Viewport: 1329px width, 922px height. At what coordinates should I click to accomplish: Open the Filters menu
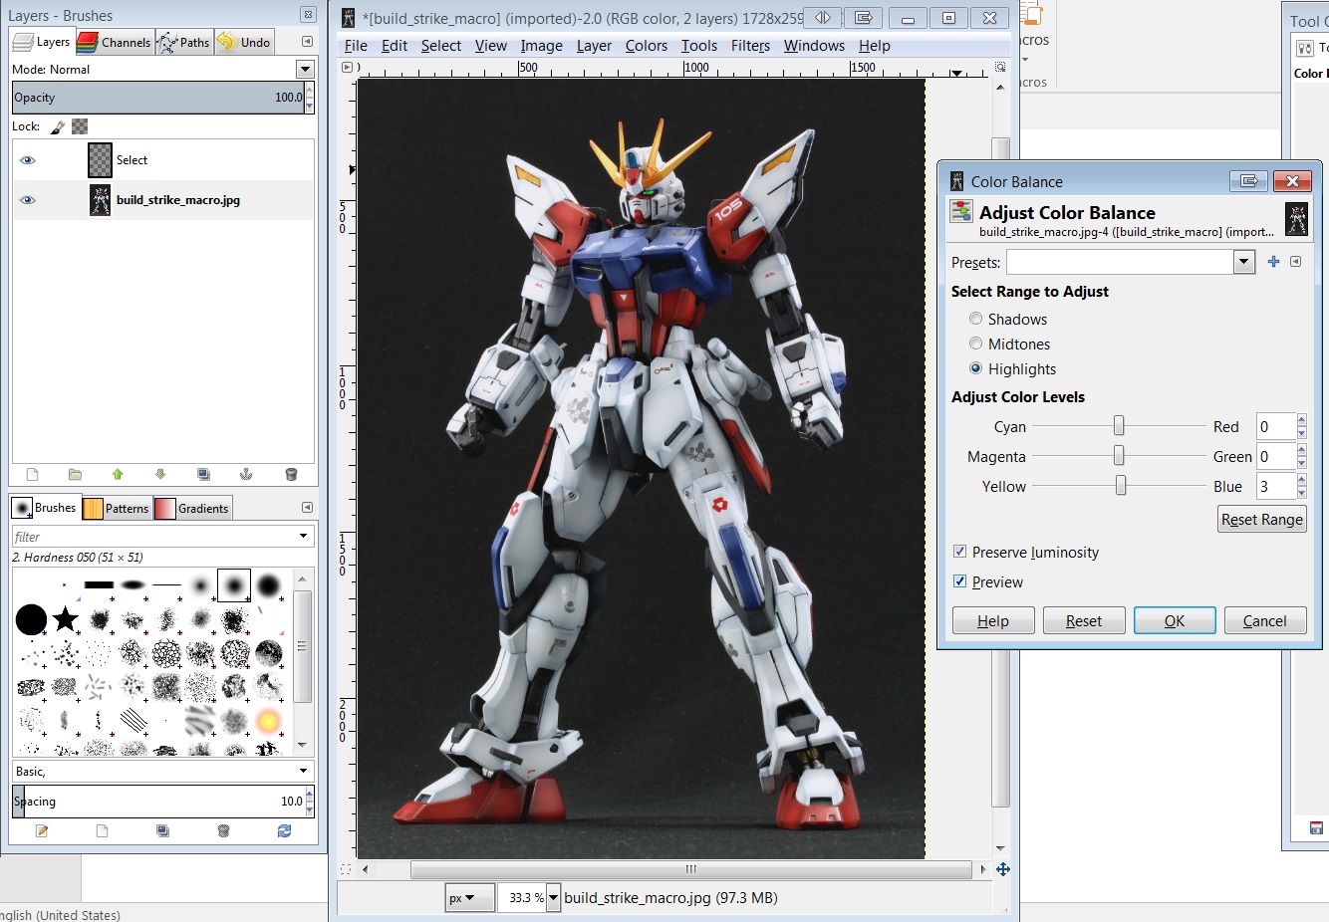pos(750,46)
